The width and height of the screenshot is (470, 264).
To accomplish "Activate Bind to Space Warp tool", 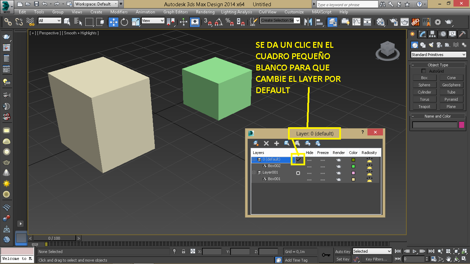I will click(x=31, y=22).
